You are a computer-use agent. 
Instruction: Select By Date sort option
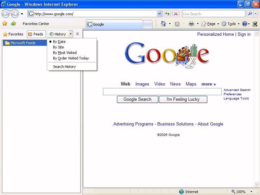tap(59, 42)
